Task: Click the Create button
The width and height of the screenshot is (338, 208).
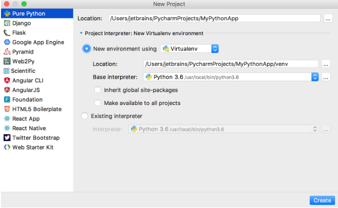Action: pyautogui.click(x=322, y=200)
